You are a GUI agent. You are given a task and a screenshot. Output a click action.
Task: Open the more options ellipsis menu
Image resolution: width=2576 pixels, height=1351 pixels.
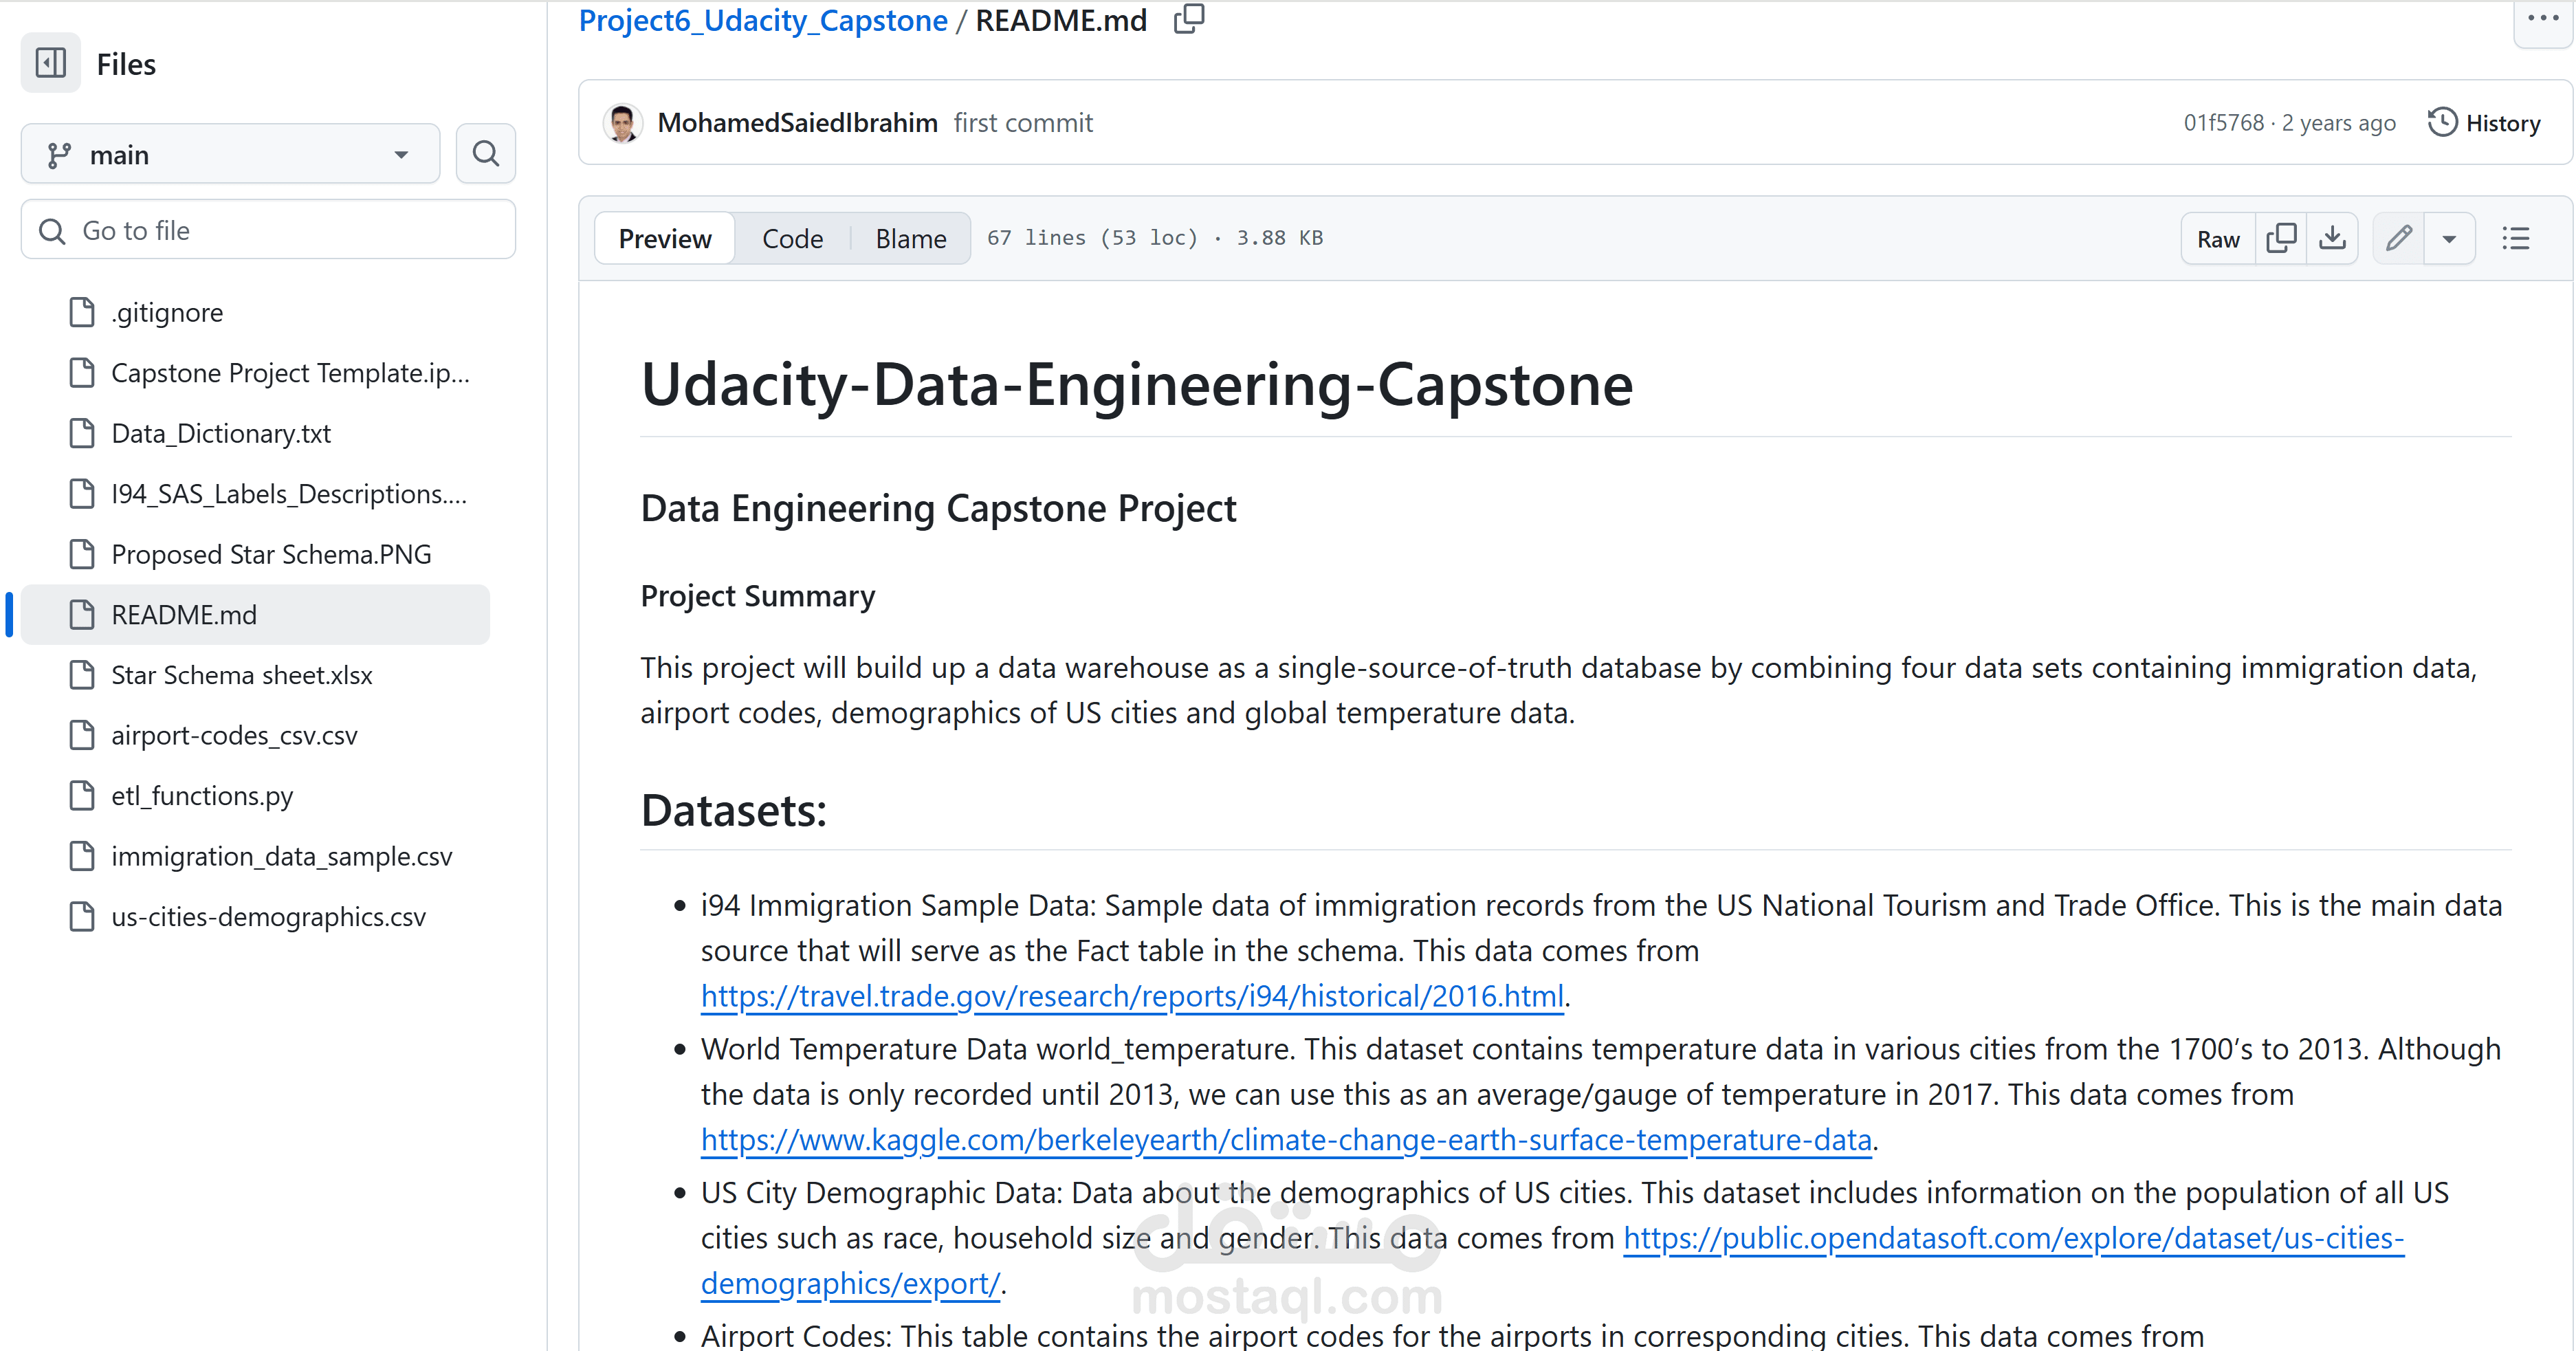point(2543,19)
